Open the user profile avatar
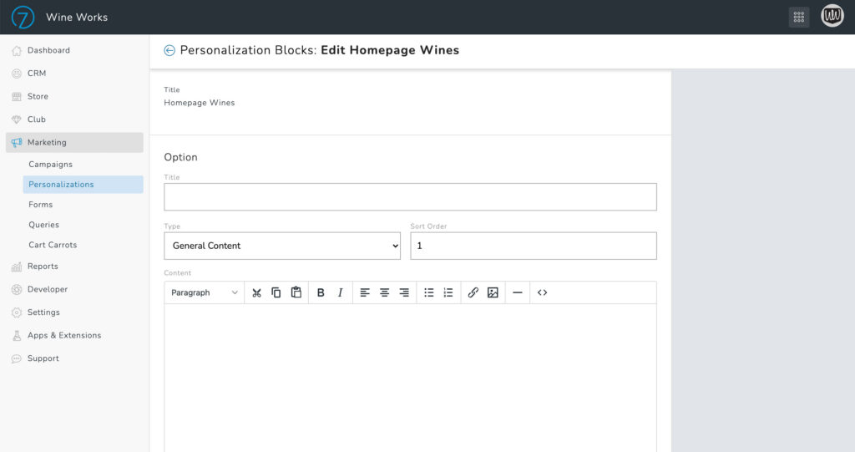Image resolution: width=855 pixels, height=452 pixels. tap(832, 16)
